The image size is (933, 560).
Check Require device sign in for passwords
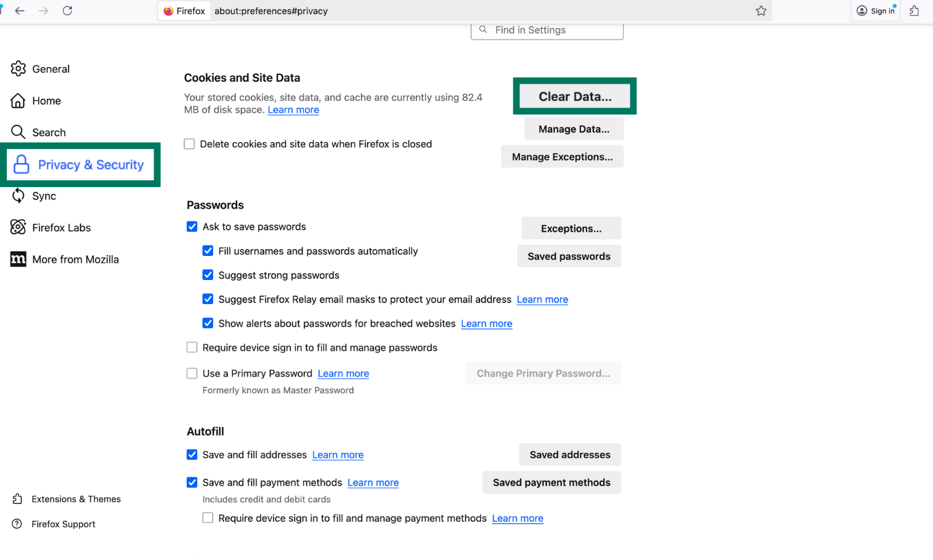tap(192, 347)
